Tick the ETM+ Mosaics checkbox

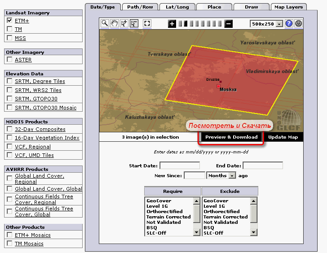point(9,235)
